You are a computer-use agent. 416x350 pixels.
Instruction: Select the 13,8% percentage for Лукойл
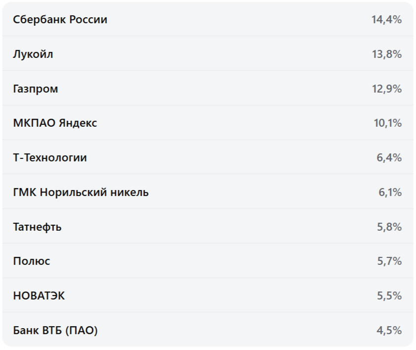[386, 54]
